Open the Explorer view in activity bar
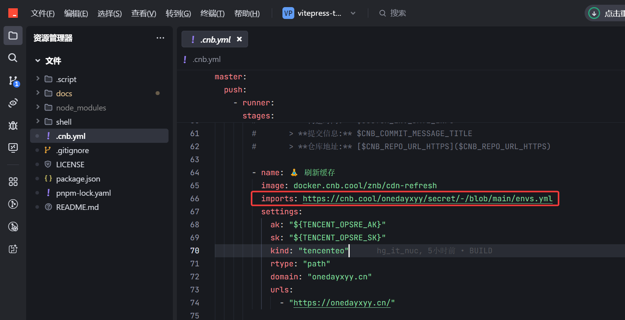The height and width of the screenshot is (320, 625). point(13,36)
